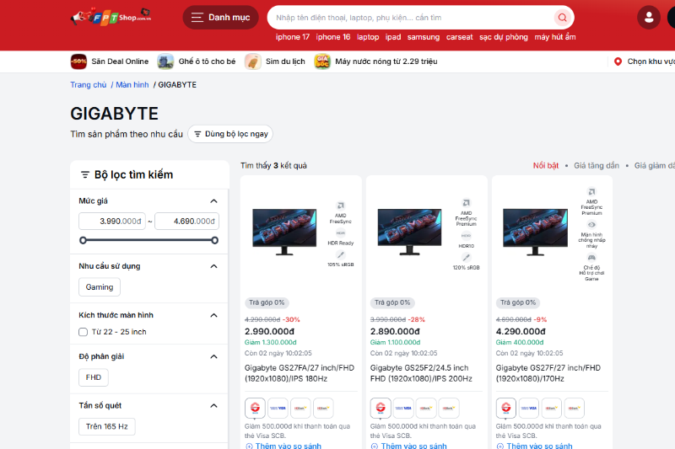675x449 pixels.
Task: Select the samsung suggestion
Action: [424, 37]
